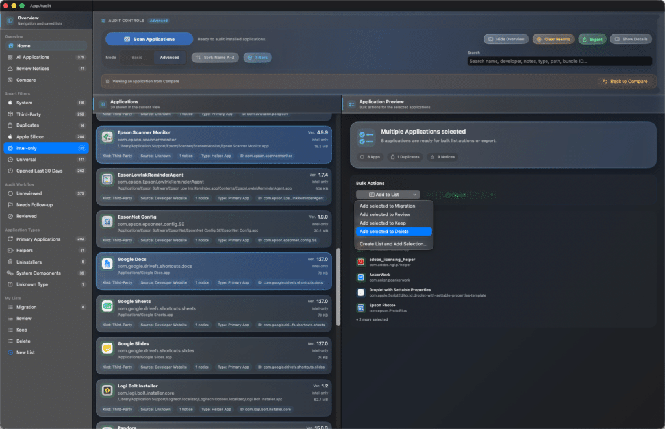Open the Compare sidebar item
Screen dimensions: 665x429
tap(46, 80)
